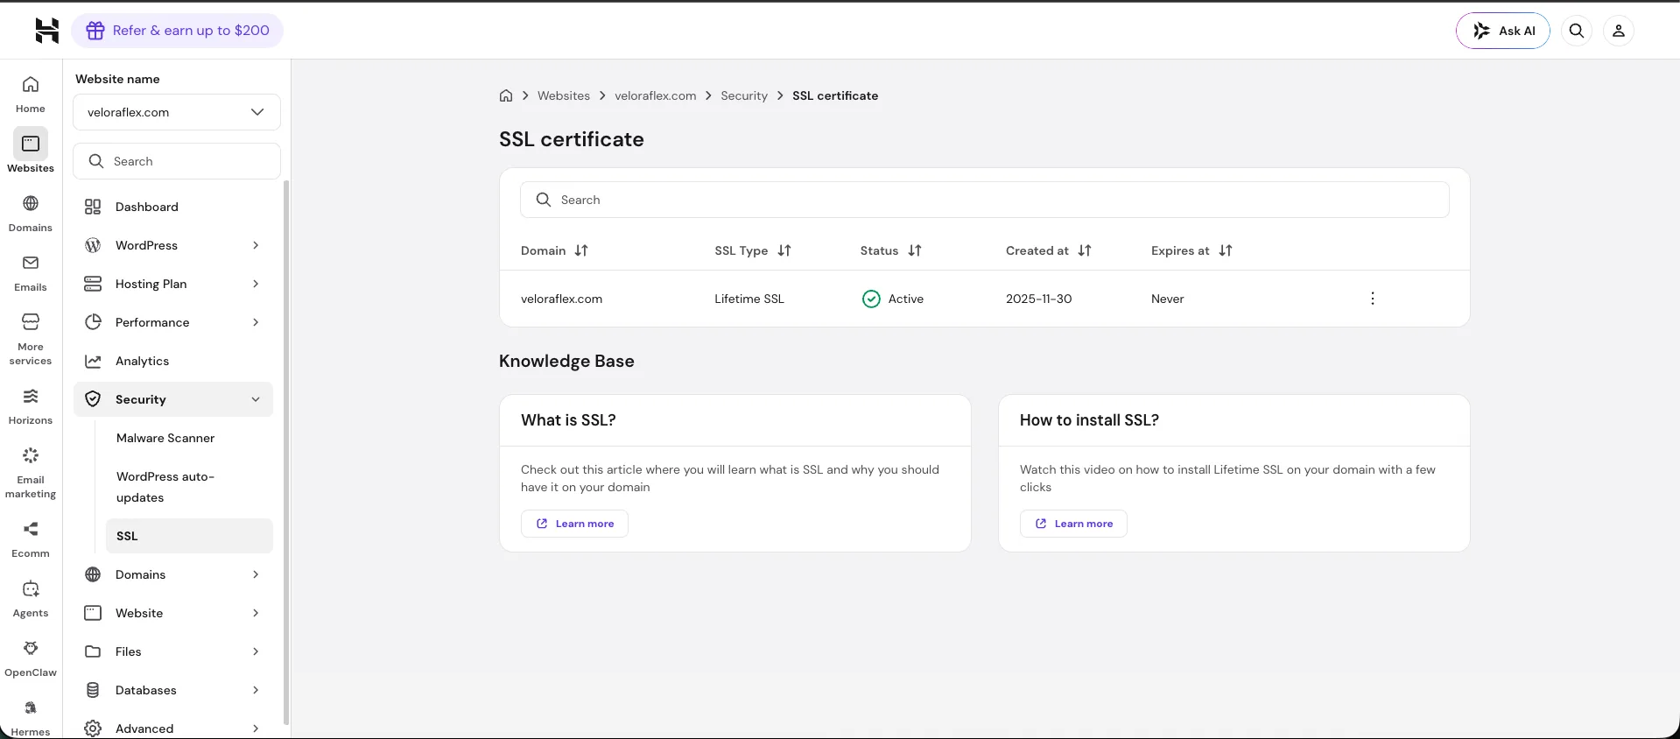Open Home in the left rail
This screenshot has width=1680, height=739.
31,95
